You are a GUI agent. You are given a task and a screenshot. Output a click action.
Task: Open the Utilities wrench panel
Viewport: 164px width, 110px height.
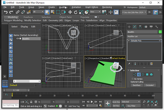(156, 27)
